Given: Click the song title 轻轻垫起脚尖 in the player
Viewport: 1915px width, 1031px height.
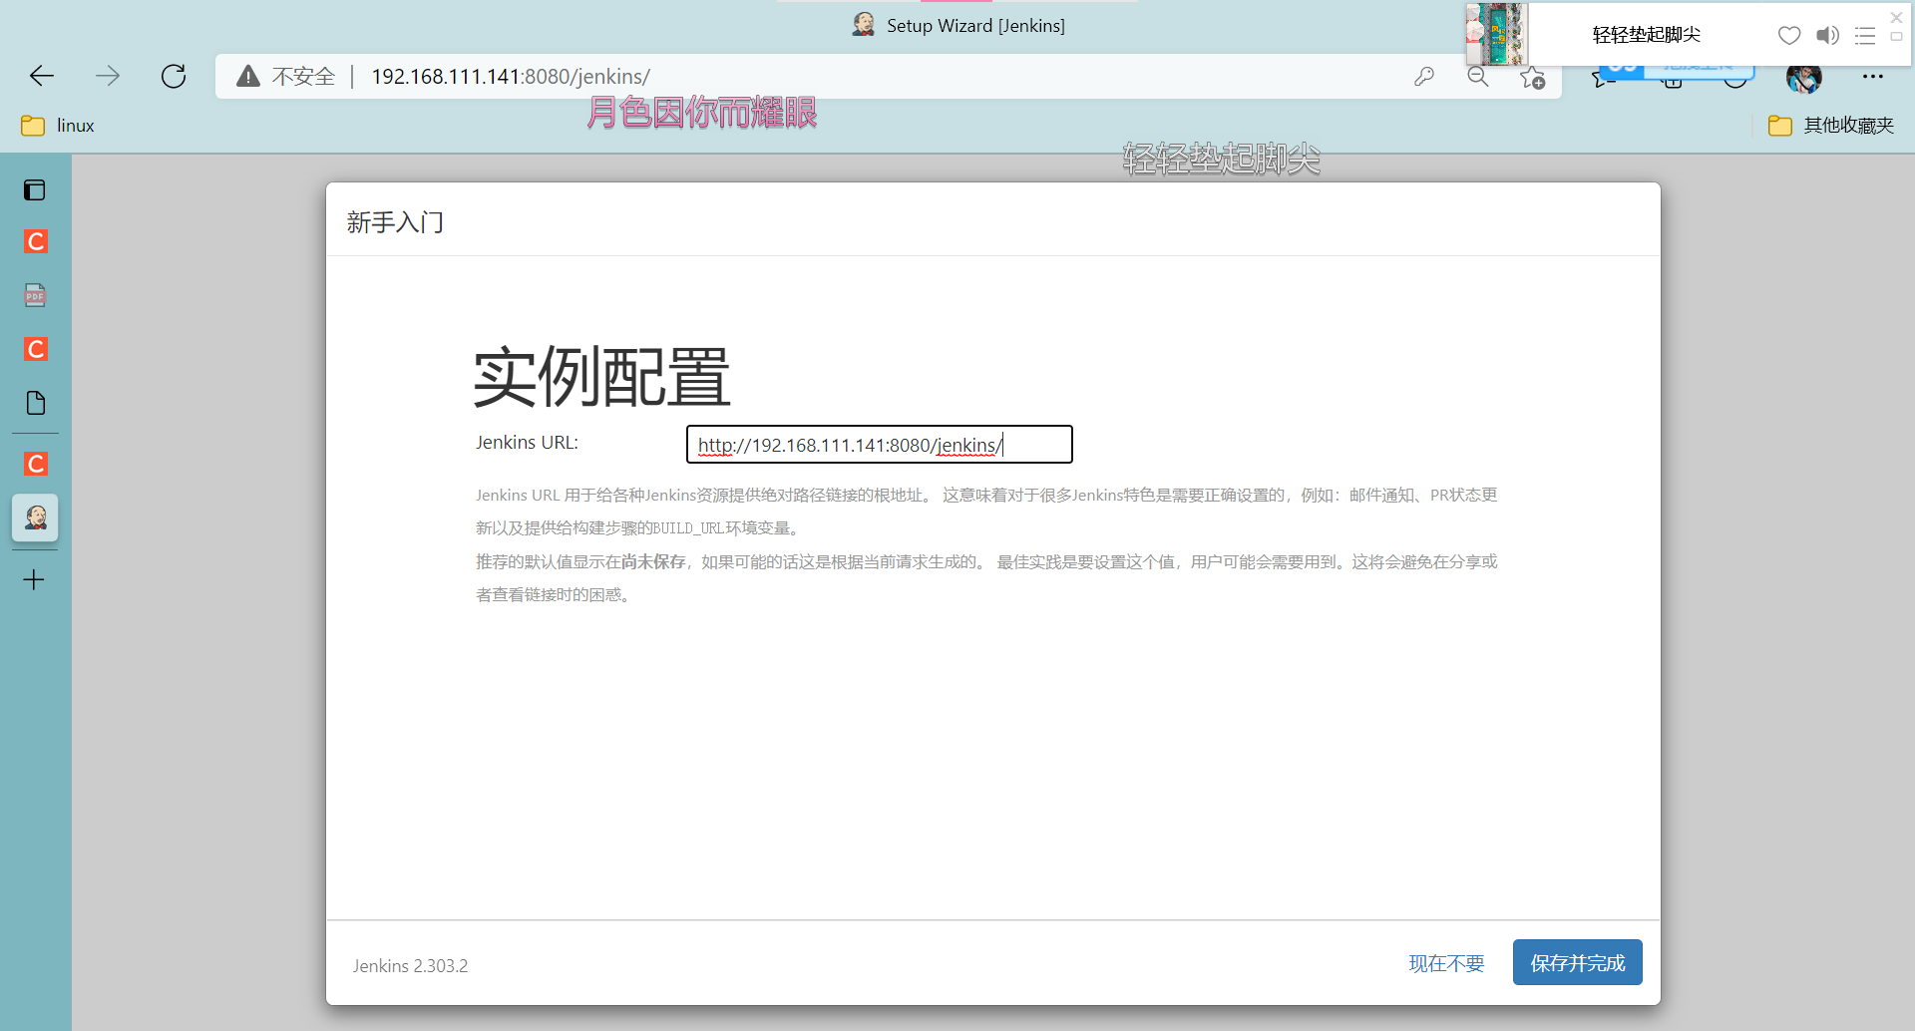Looking at the screenshot, I should 1646,35.
